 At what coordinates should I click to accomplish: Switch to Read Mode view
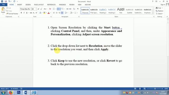pyautogui.click(x=135, y=89)
